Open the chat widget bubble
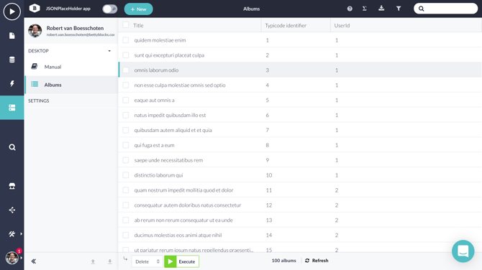This screenshot has width=482, height=270. [463, 251]
